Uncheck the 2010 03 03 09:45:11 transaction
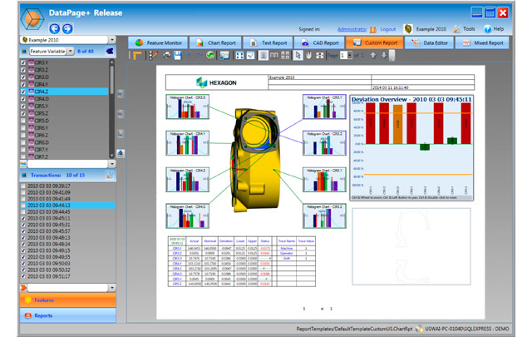Image resolution: width=532 pixels, height=337 pixels. (23, 219)
